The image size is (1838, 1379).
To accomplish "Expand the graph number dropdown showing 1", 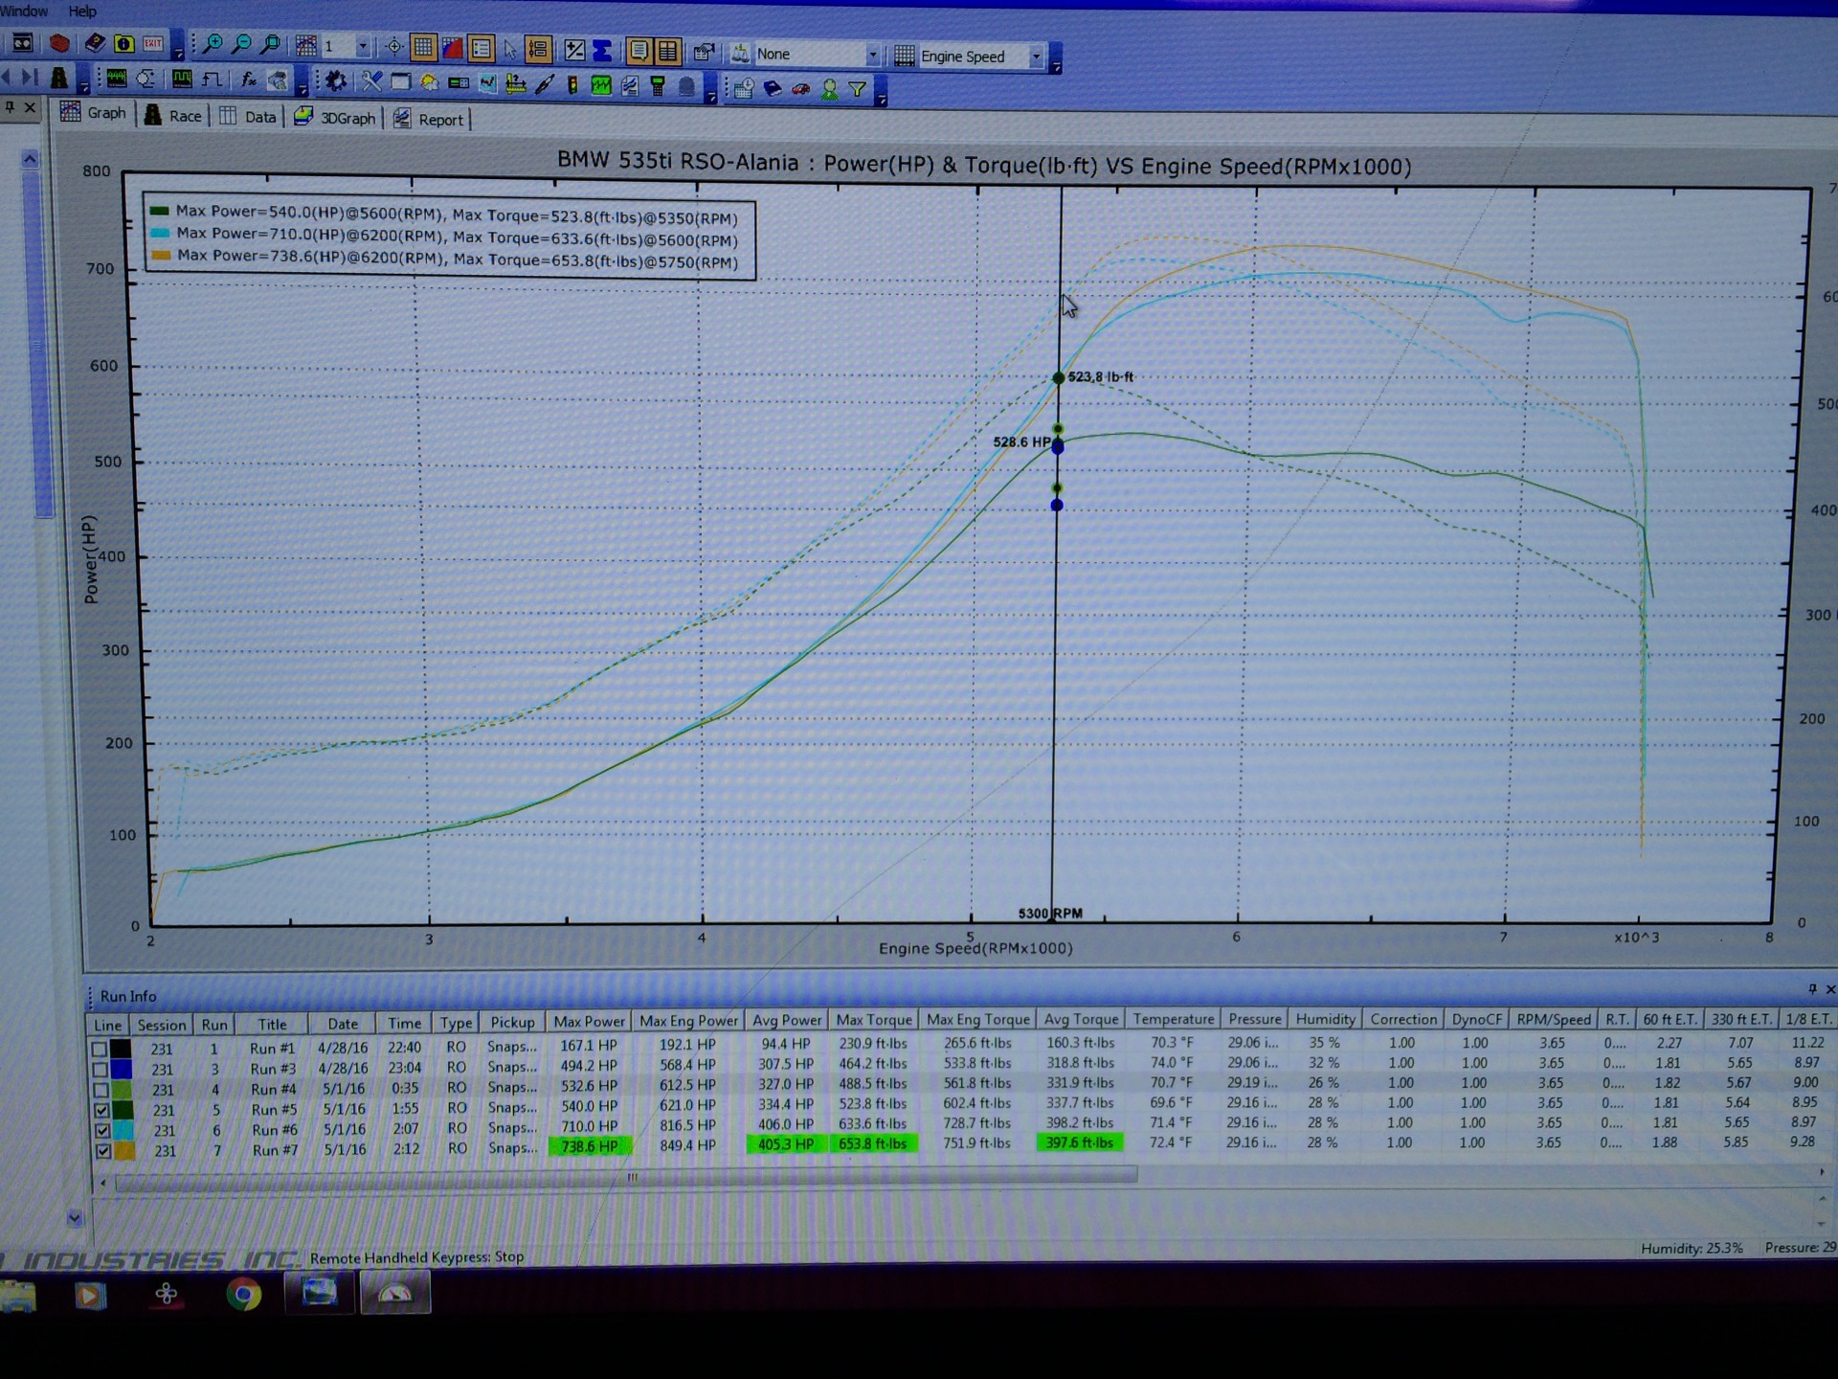I will (362, 46).
